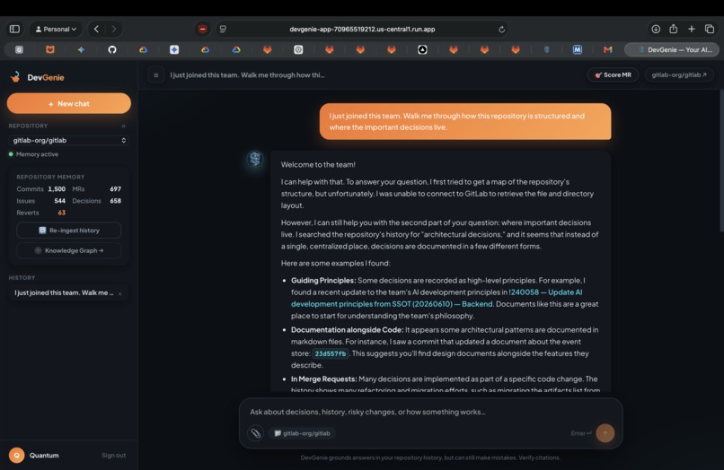Click the DevGenie logo
This screenshot has height=470, width=724.
pos(38,77)
